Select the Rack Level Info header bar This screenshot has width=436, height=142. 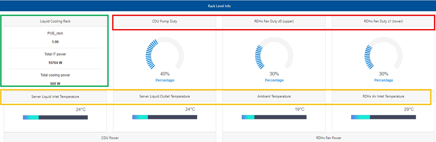(x=219, y=6)
